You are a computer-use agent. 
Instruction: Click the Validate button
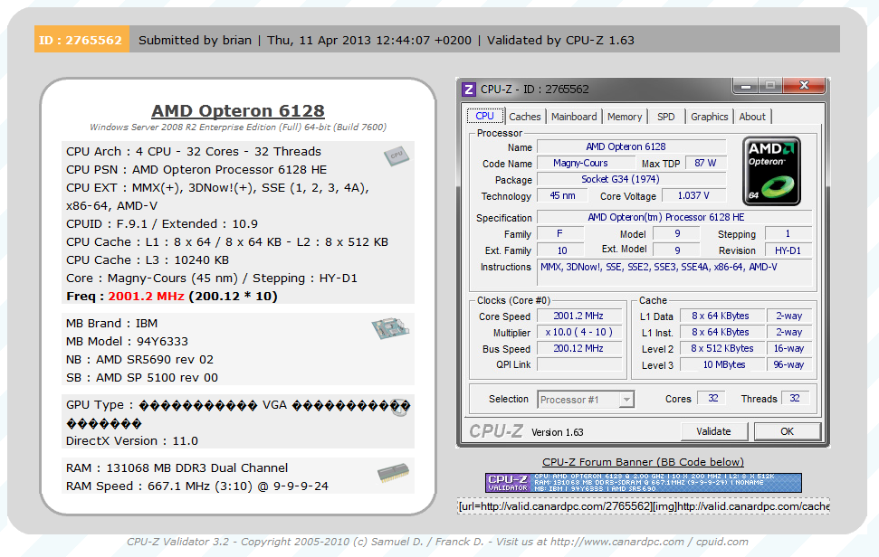coord(713,431)
